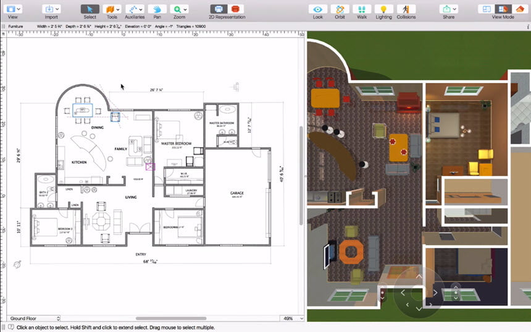Screen dimensions: 531x332
Task: Click the elevation slider in 3D navigation
Action: (456, 292)
